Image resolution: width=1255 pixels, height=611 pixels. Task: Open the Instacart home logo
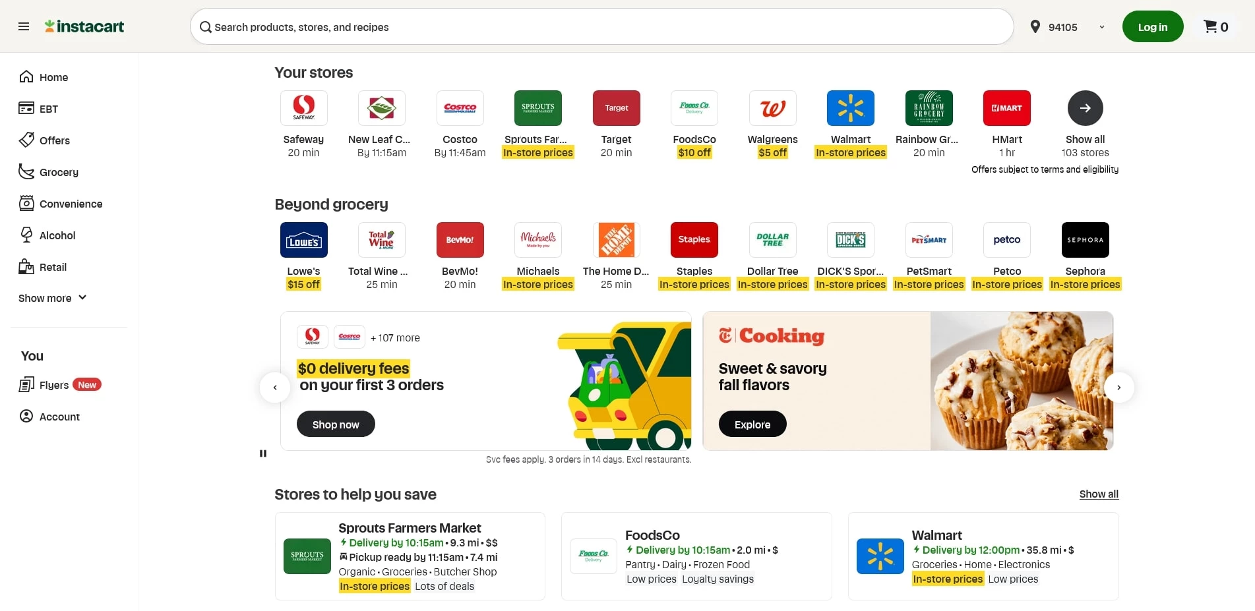coord(84,26)
